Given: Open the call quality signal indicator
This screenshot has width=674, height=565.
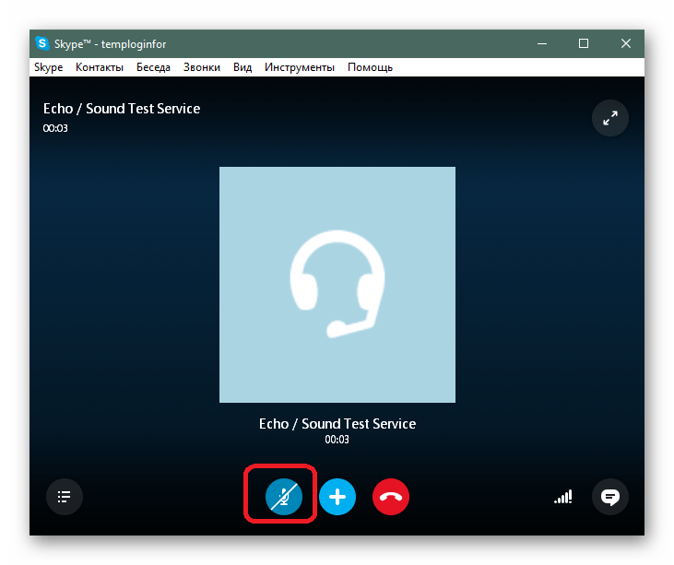Looking at the screenshot, I should click(563, 497).
